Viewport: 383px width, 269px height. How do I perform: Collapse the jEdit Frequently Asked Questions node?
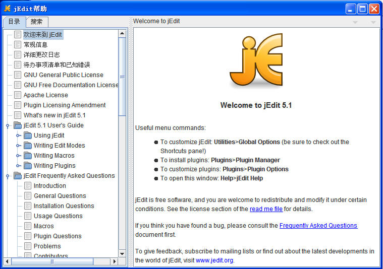click(8, 176)
